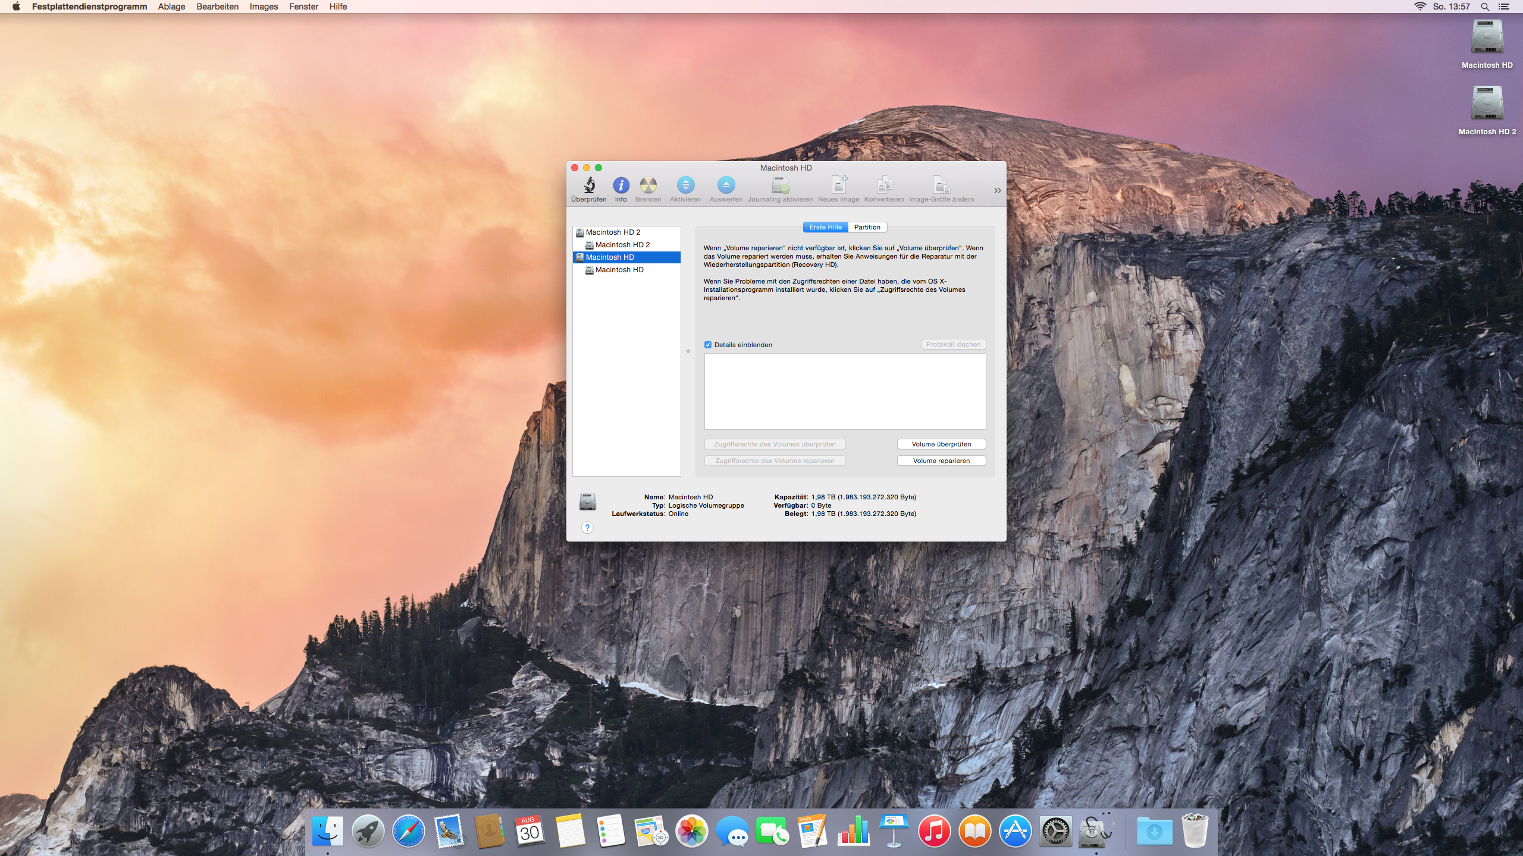1523x856 pixels.
Task: Click inside the details log text area
Action: (x=845, y=392)
